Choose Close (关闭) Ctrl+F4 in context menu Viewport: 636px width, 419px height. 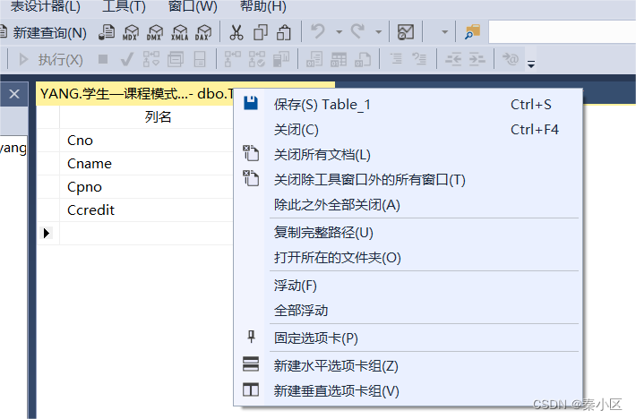[408, 130]
